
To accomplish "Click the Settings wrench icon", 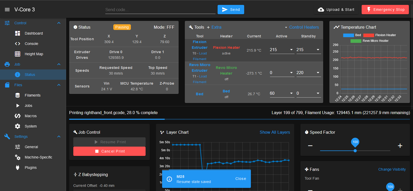I will [x=7, y=137].
